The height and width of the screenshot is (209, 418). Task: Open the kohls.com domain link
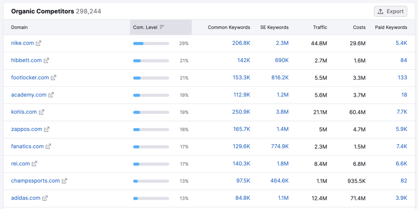click(x=24, y=112)
